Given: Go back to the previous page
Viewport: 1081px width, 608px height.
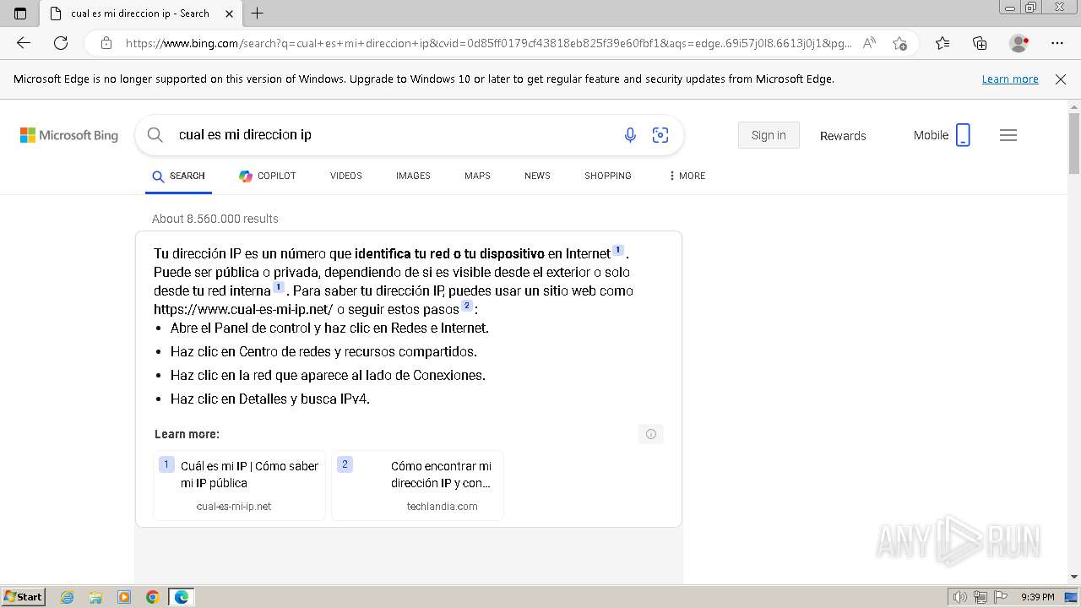Looking at the screenshot, I should (24, 43).
